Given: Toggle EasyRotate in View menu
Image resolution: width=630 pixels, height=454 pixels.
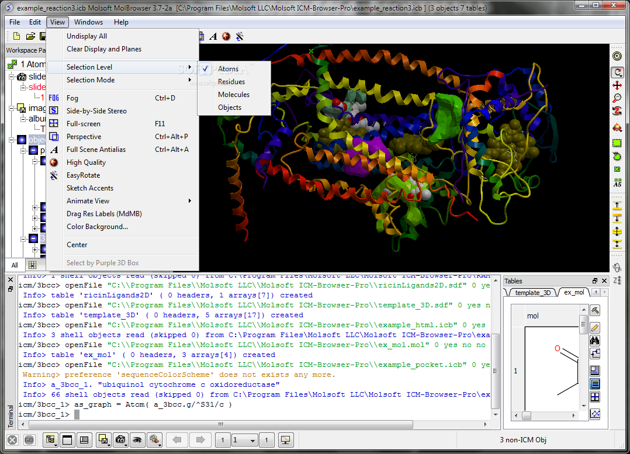Looking at the screenshot, I should (123, 175).
